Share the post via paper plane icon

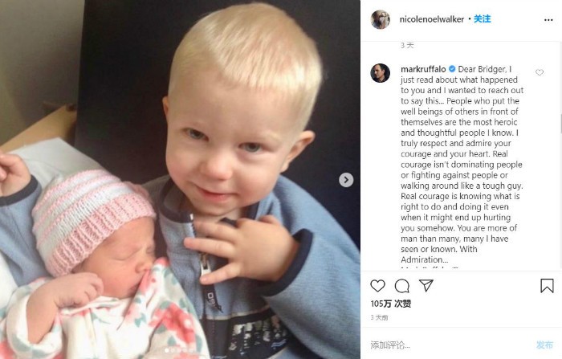click(x=426, y=285)
